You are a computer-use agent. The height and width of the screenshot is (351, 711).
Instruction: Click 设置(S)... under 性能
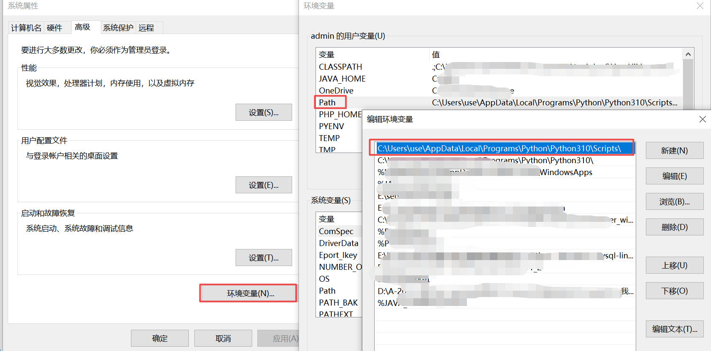(264, 113)
